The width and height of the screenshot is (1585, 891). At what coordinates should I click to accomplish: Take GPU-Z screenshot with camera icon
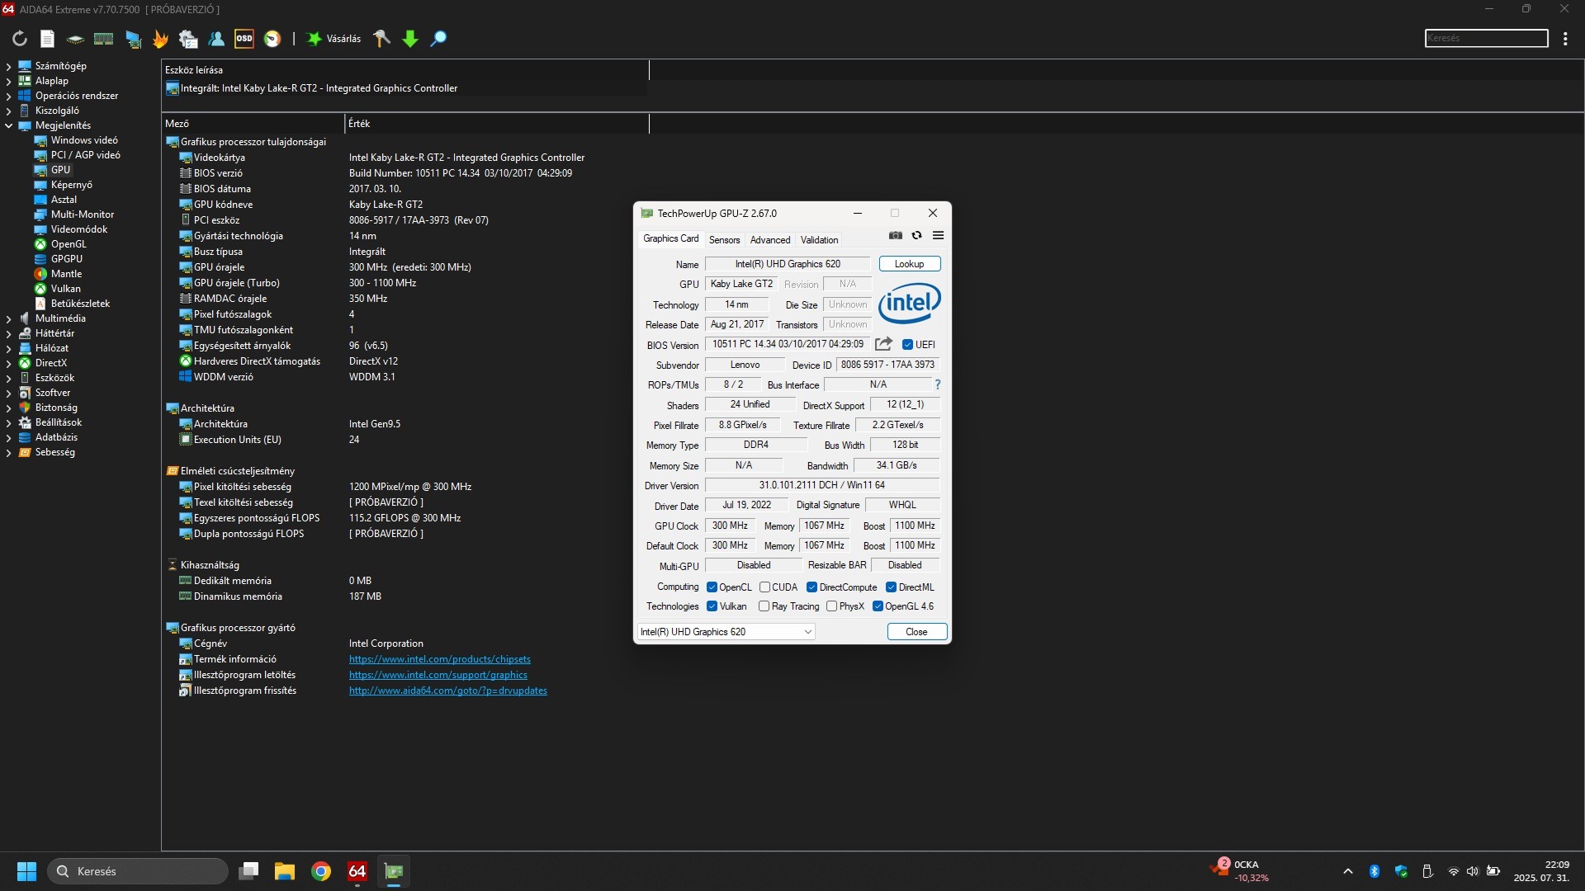coord(896,236)
